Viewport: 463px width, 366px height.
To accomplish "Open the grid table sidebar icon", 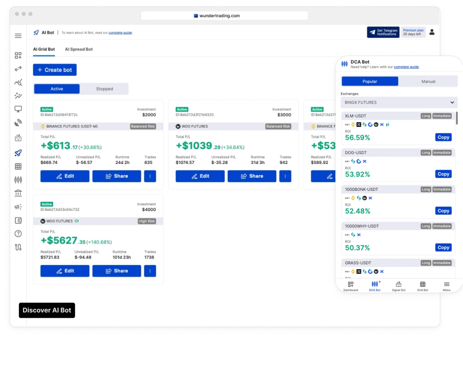I will (x=18, y=166).
